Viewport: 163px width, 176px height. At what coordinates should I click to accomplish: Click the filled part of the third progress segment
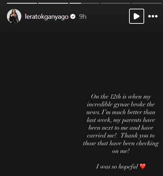point(75,3)
